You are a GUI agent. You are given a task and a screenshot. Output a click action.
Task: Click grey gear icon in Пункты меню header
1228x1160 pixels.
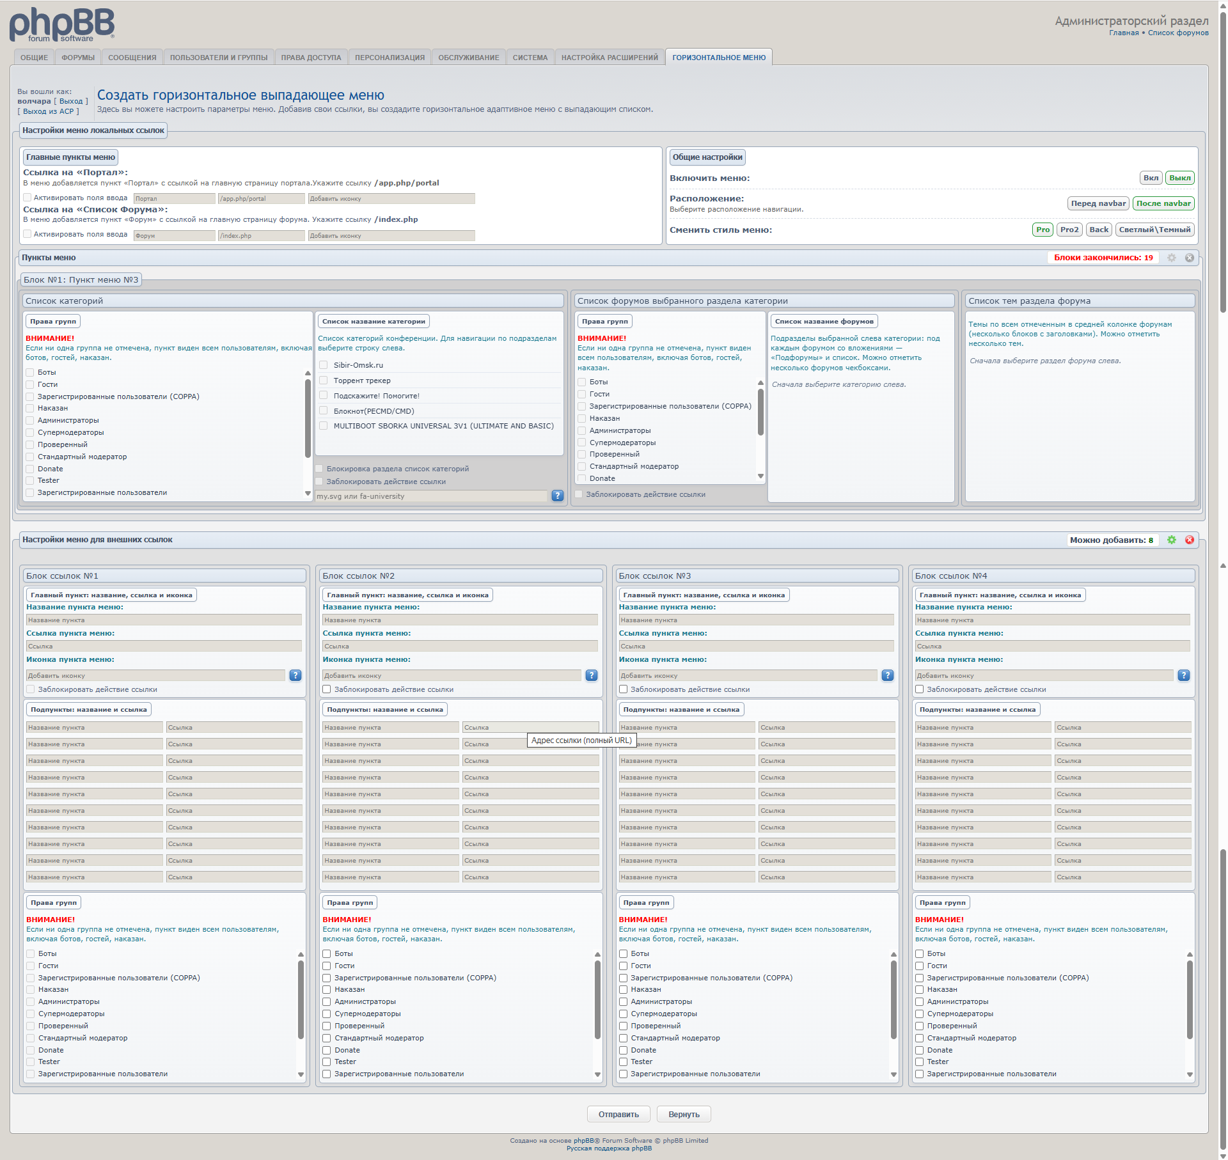point(1171,258)
